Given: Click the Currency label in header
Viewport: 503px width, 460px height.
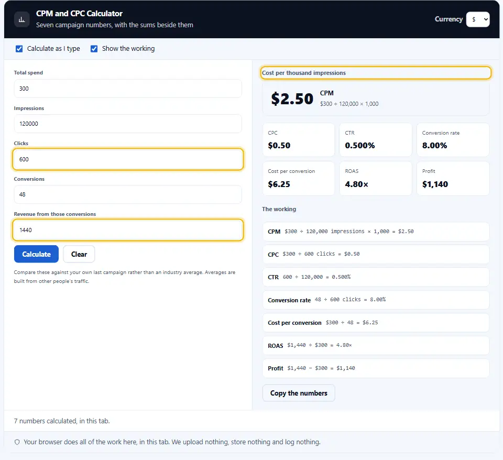Looking at the screenshot, I should tap(449, 19).
